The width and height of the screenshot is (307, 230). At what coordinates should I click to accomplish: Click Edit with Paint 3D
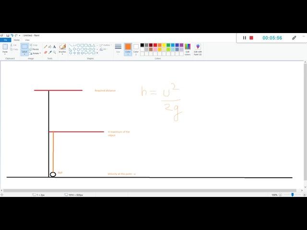click(x=198, y=49)
